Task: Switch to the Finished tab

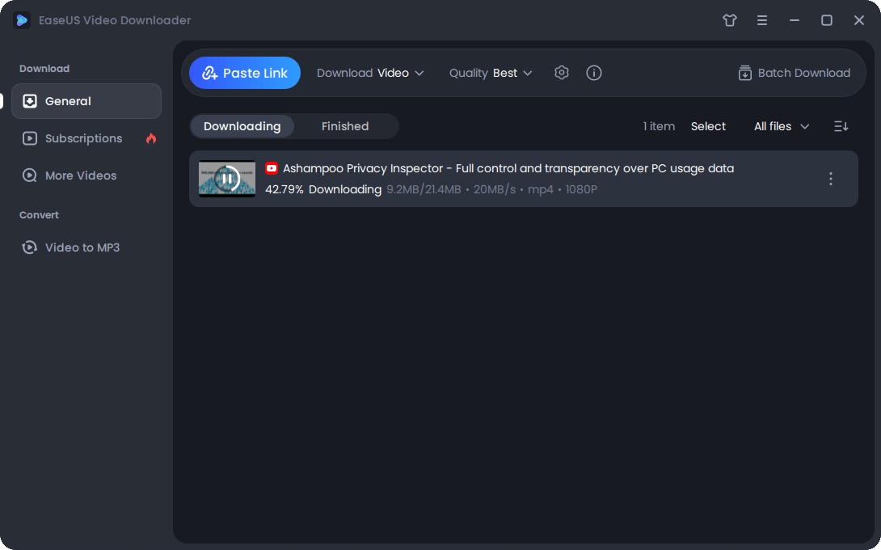Action: click(345, 126)
